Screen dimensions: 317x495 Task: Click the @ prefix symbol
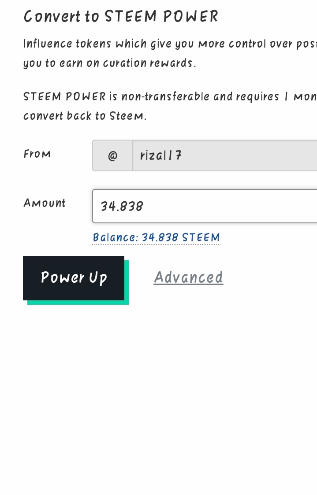coord(112,155)
